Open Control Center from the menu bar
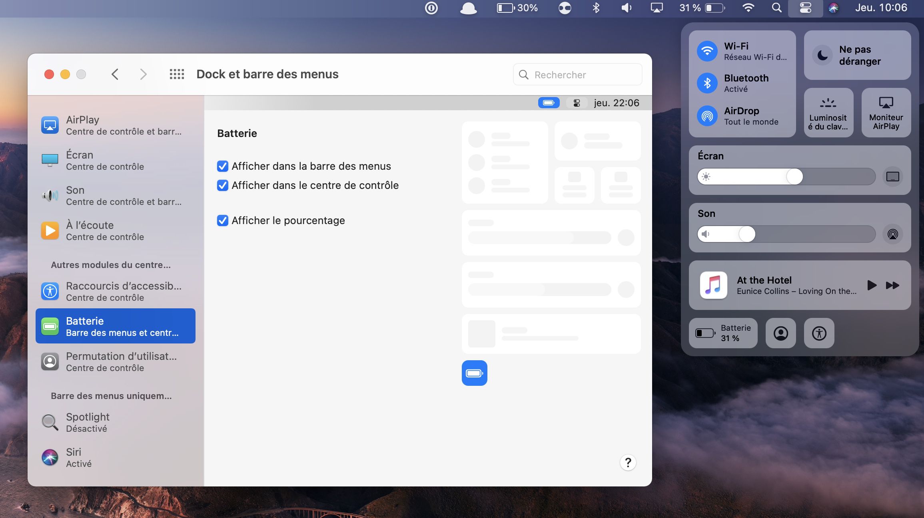 coord(805,8)
